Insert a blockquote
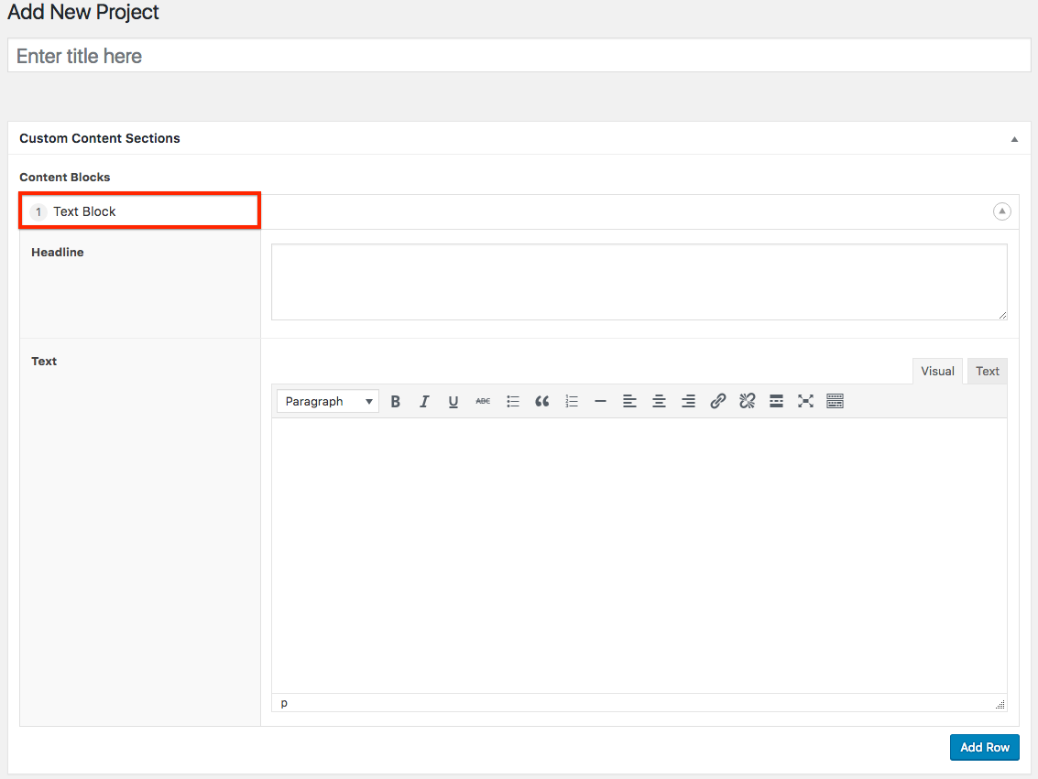The height and width of the screenshot is (779, 1038). [x=542, y=401]
